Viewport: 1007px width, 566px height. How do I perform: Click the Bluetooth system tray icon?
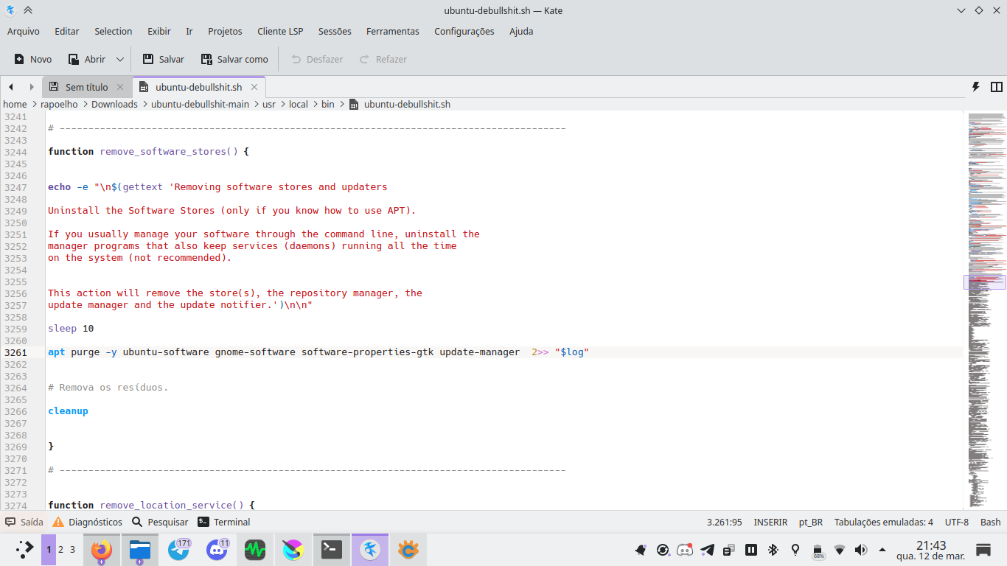(773, 550)
